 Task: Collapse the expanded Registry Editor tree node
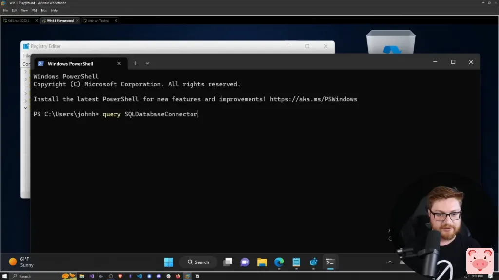click(x=25, y=108)
